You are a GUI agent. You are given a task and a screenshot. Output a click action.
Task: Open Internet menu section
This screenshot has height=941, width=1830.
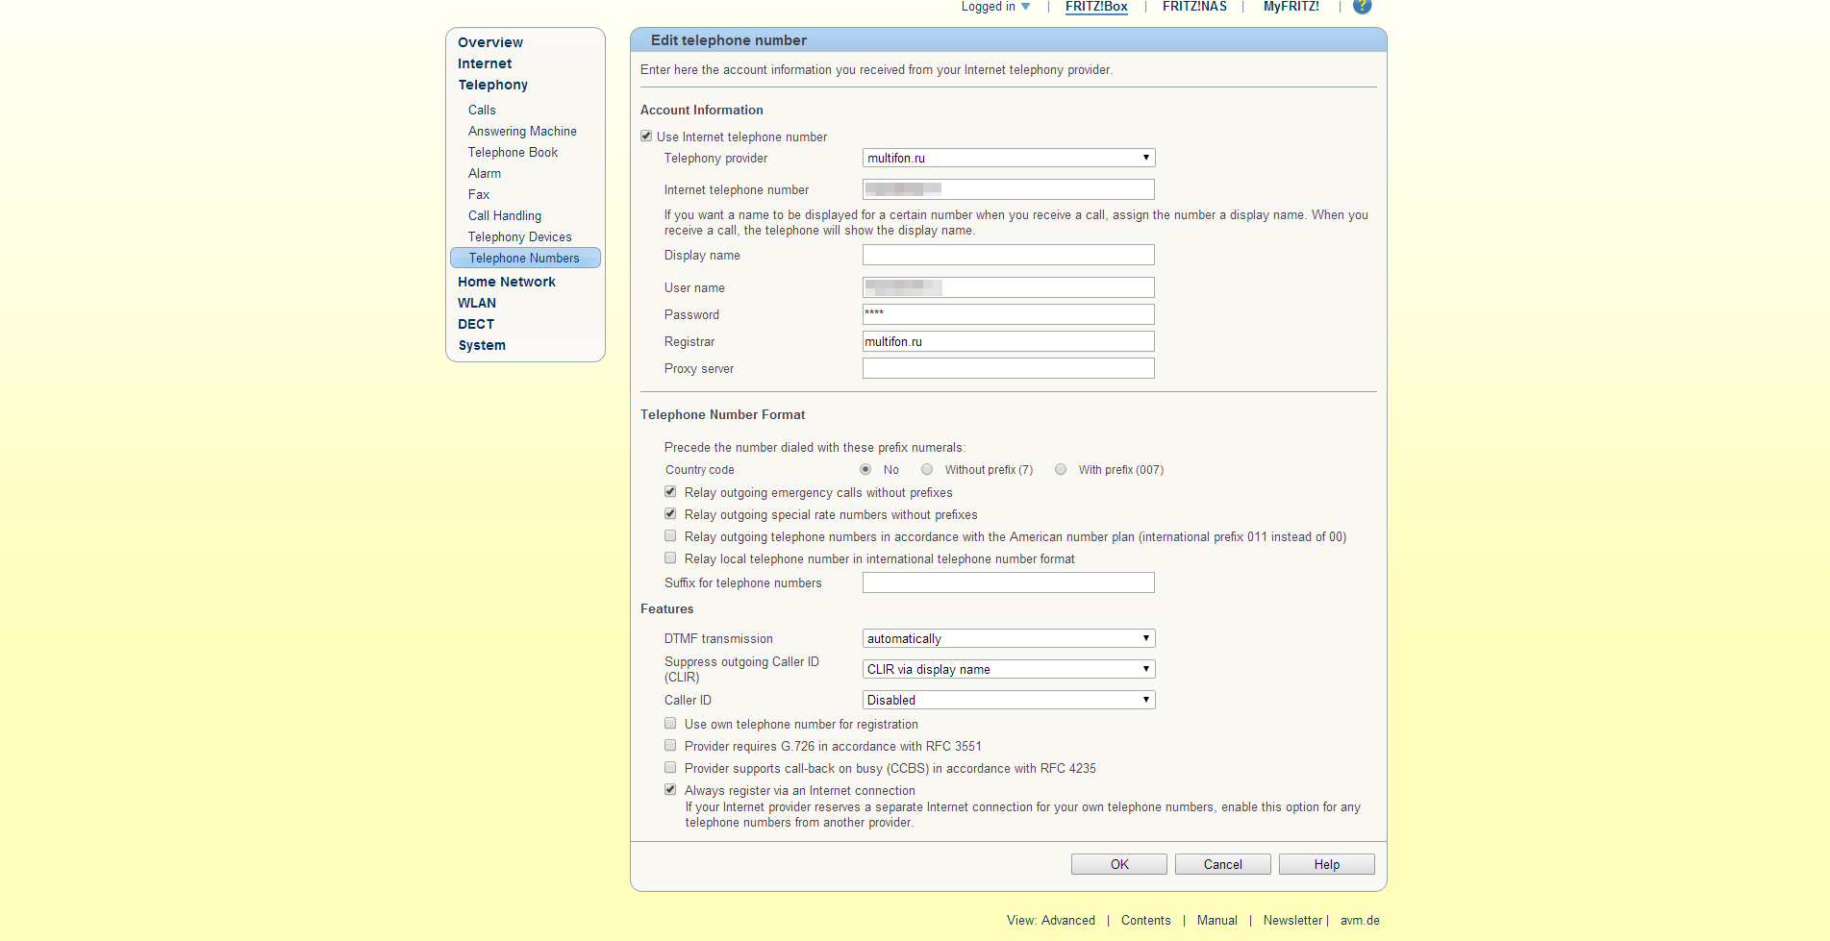(485, 63)
